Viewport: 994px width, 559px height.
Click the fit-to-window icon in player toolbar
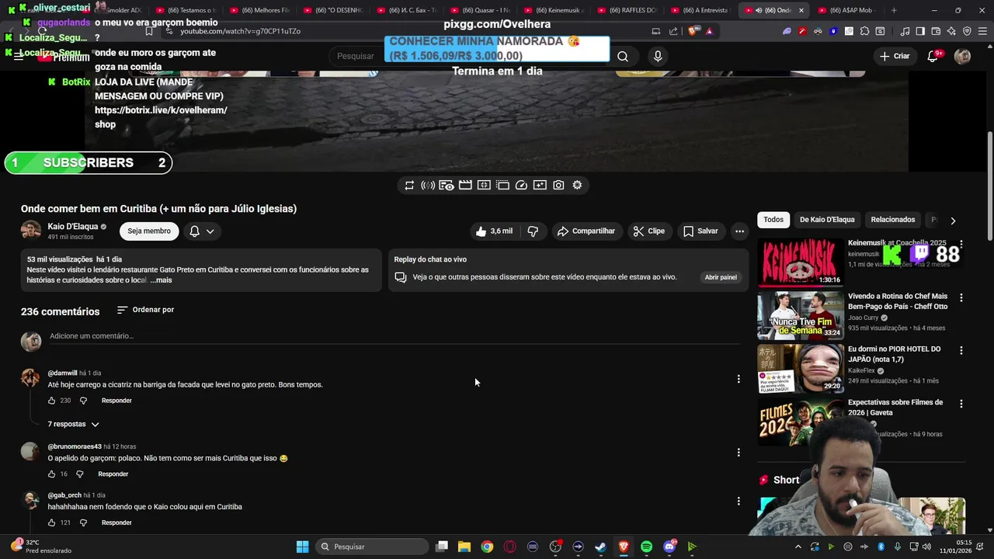coord(484,186)
